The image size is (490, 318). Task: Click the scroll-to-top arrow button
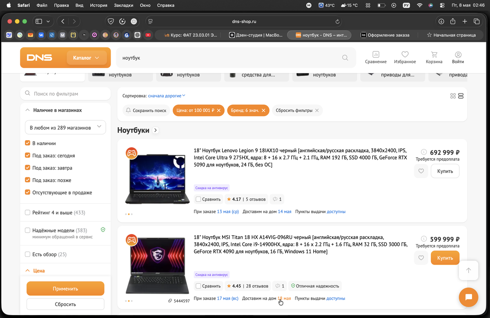click(x=468, y=270)
